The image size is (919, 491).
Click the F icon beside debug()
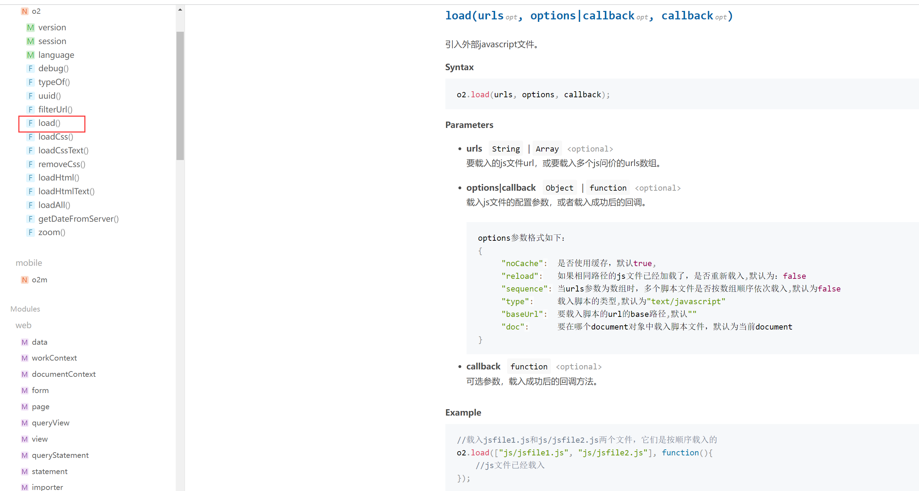pos(30,68)
